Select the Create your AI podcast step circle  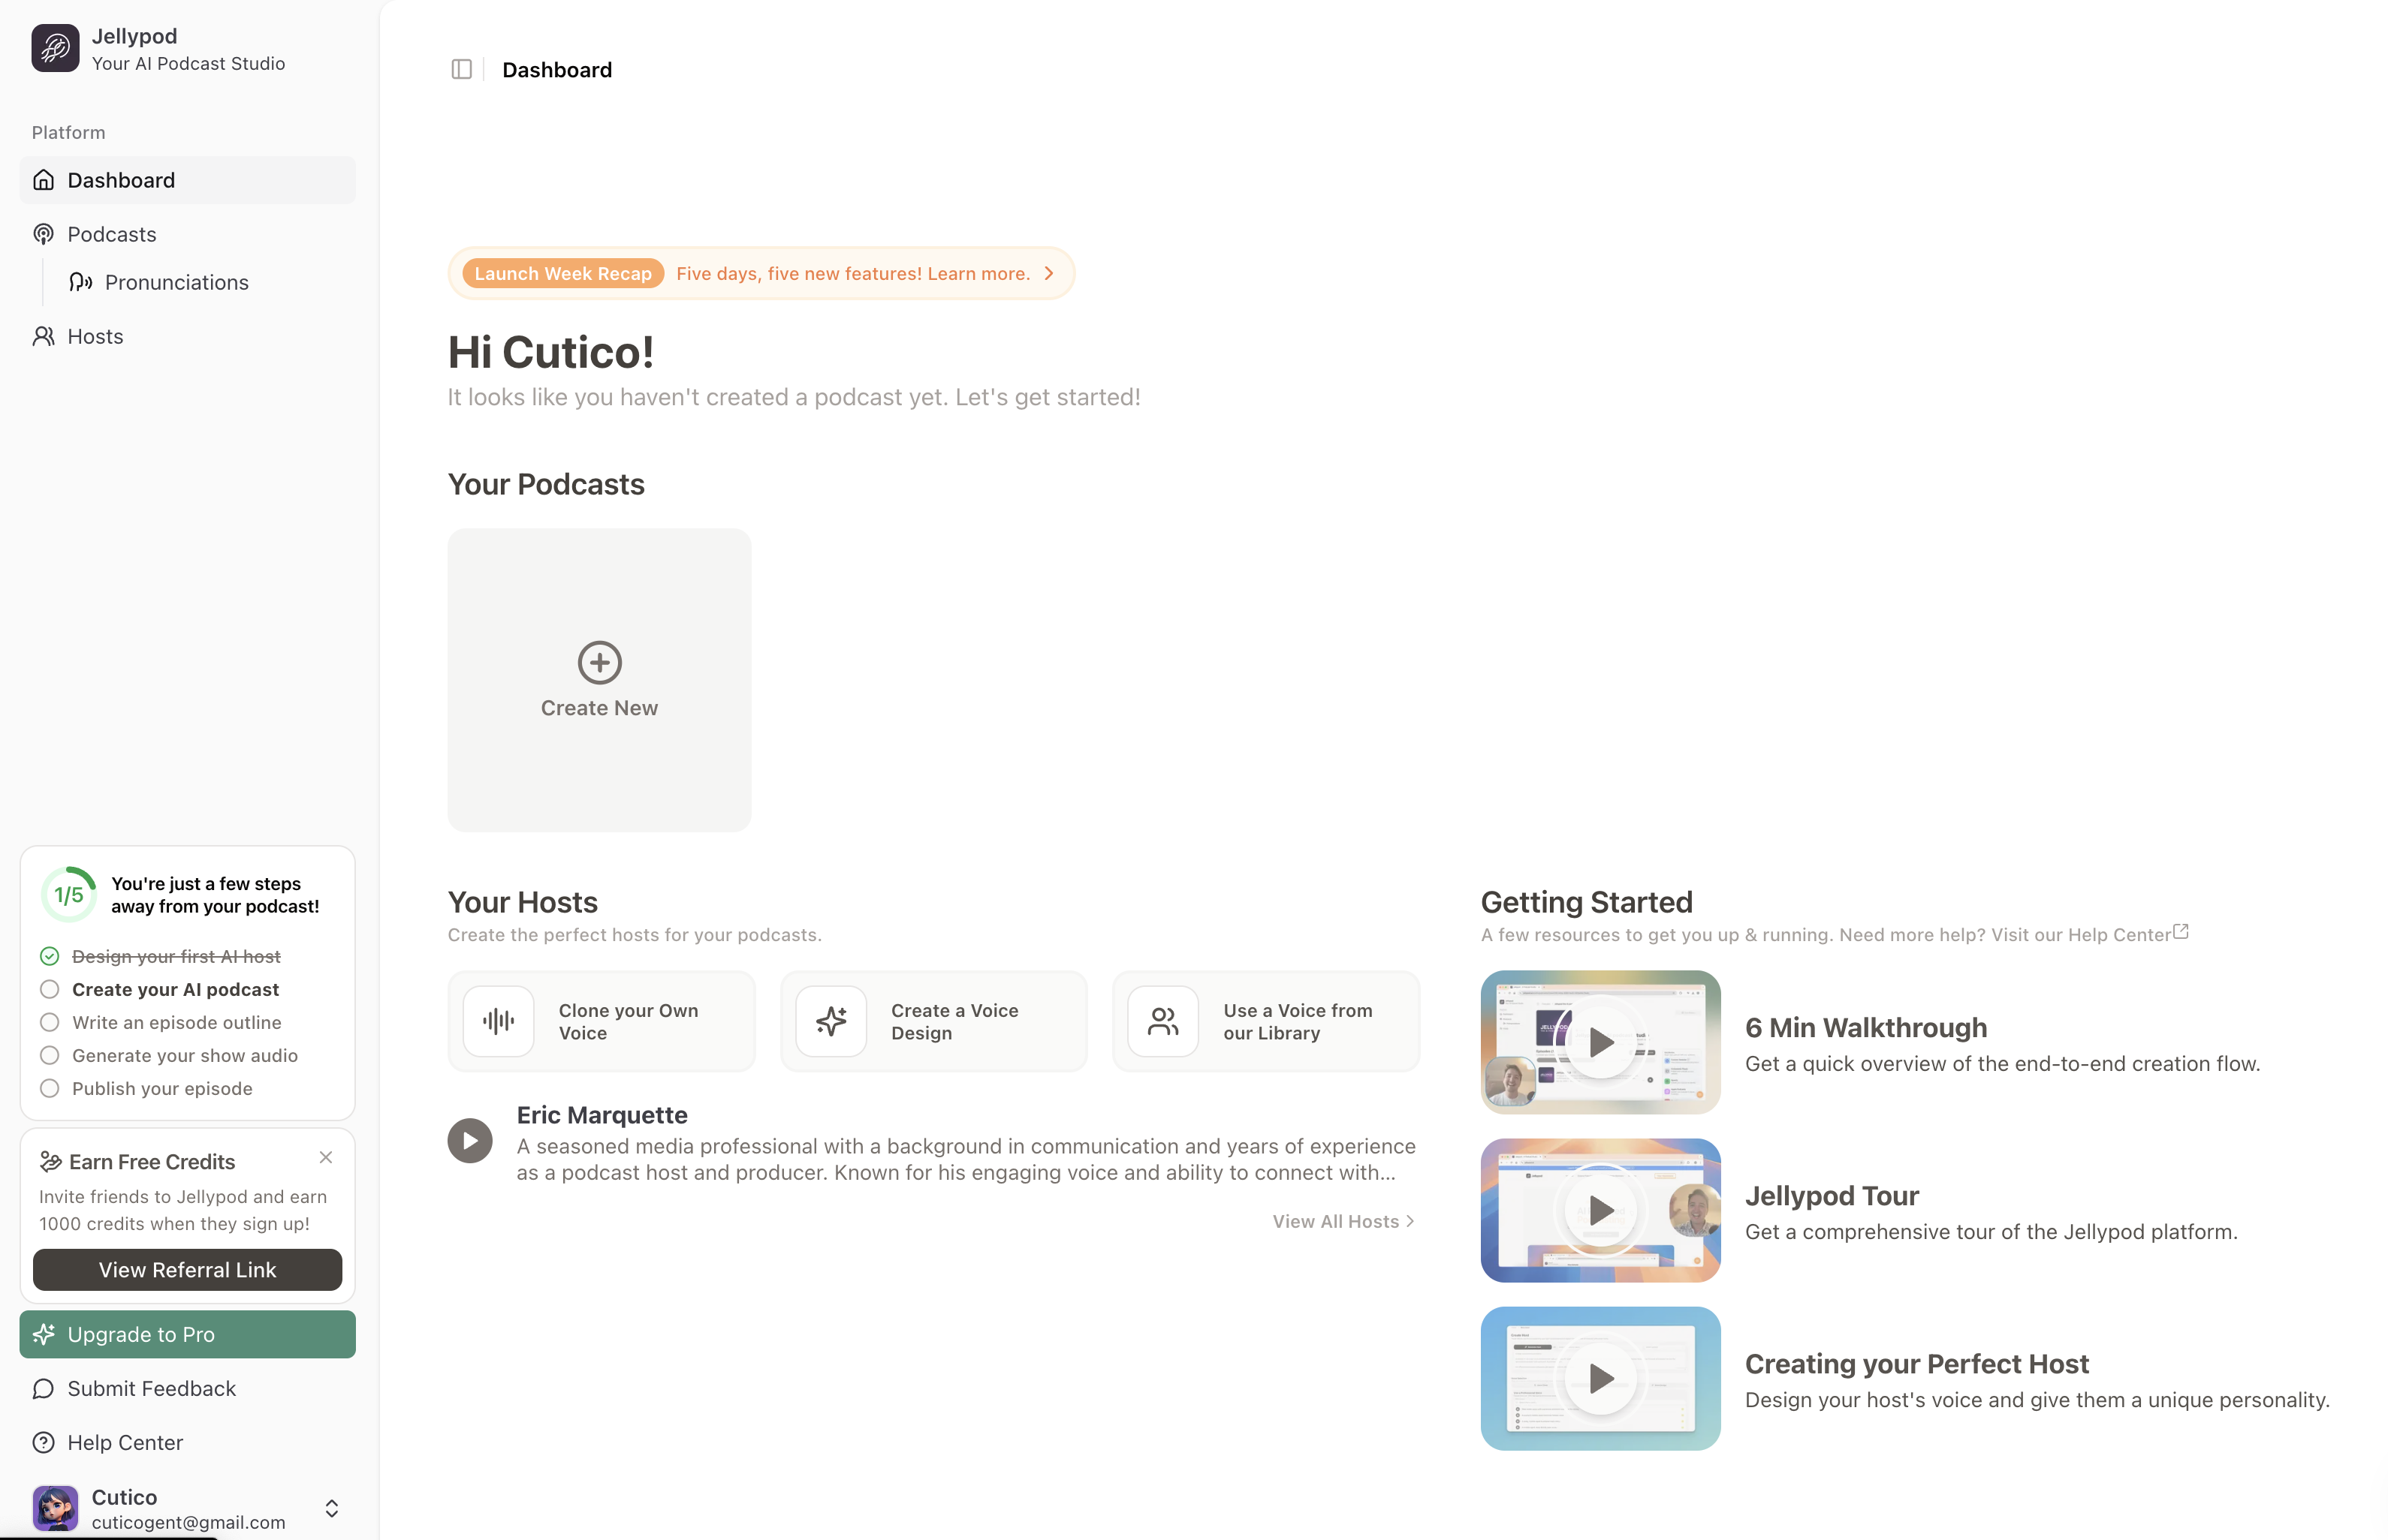[49, 989]
